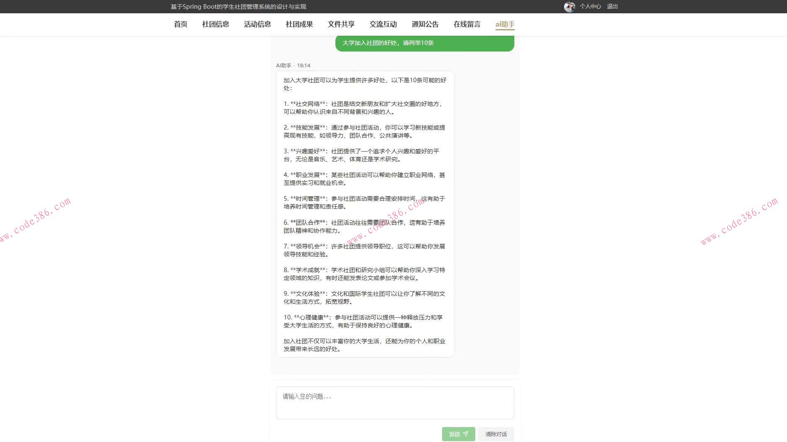The width and height of the screenshot is (787, 442).
Task: Open the 活动信息 section
Action: (x=257, y=24)
